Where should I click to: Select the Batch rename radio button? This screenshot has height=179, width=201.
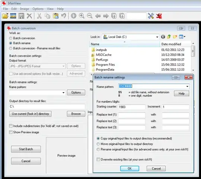[x=11, y=43]
